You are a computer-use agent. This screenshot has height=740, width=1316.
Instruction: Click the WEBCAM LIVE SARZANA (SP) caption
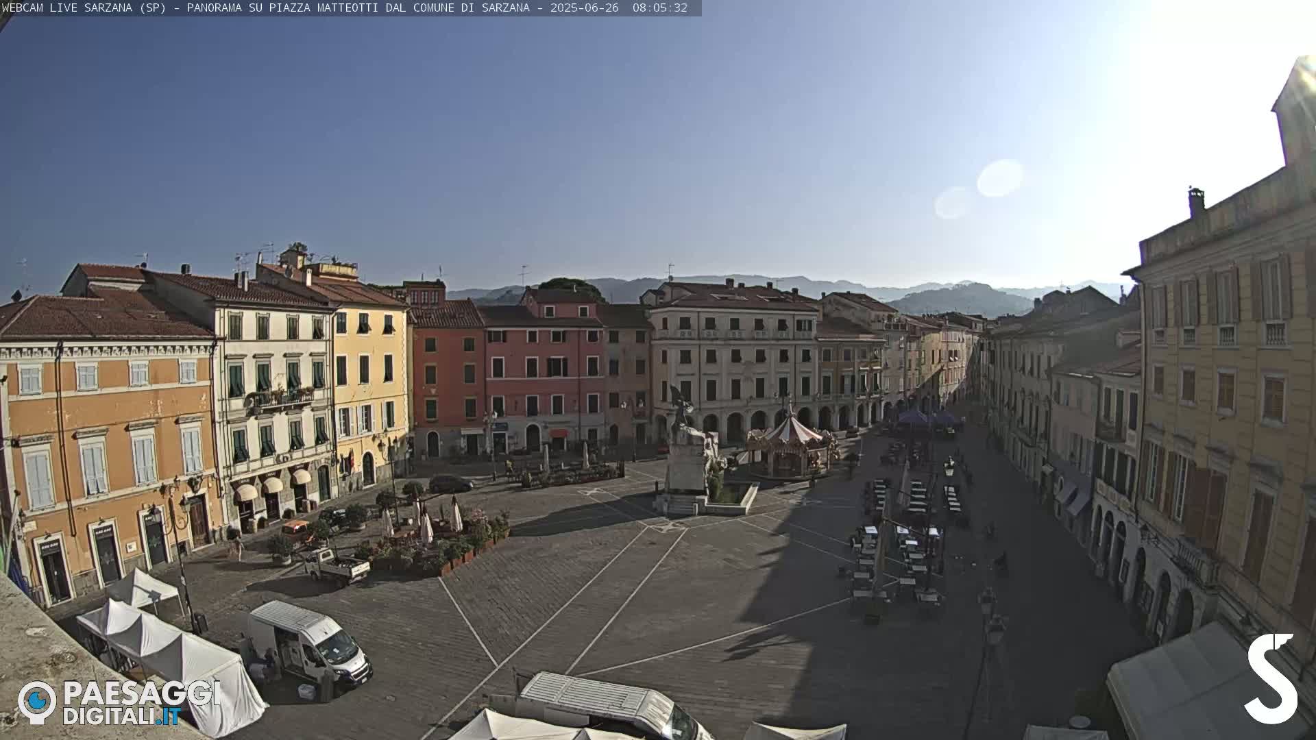84,8
